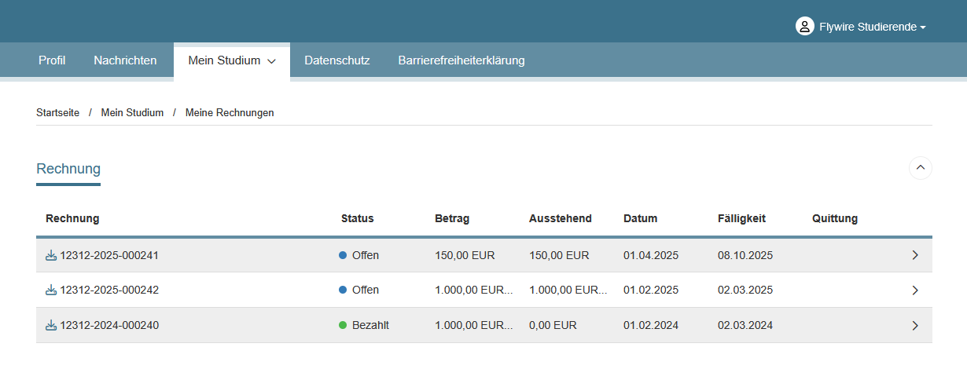Open details arrow for invoice 12312-2025-000241
The height and width of the screenshot is (369, 967).
[x=915, y=255]
